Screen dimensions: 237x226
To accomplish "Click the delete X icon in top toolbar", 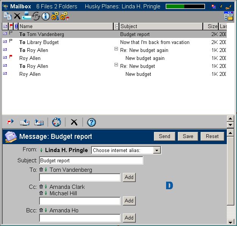I will pos(17,16).
